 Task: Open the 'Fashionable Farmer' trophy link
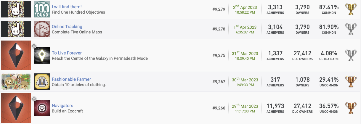(71, 79)
